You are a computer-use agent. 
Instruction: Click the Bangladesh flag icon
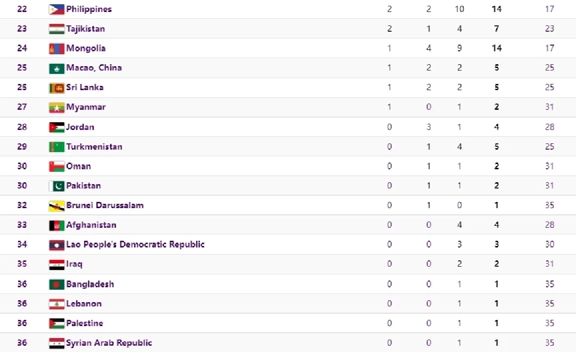[x=57, y=284]
